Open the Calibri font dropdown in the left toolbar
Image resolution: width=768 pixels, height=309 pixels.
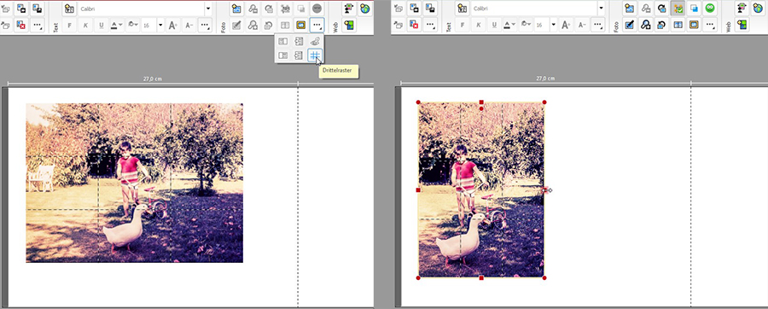(x=207, y=9)
